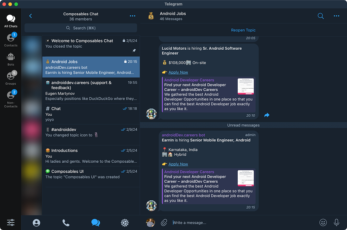Open Welcome to Composables Chat topic
This screenshot has height=230, width=347.
click(91, 46)
